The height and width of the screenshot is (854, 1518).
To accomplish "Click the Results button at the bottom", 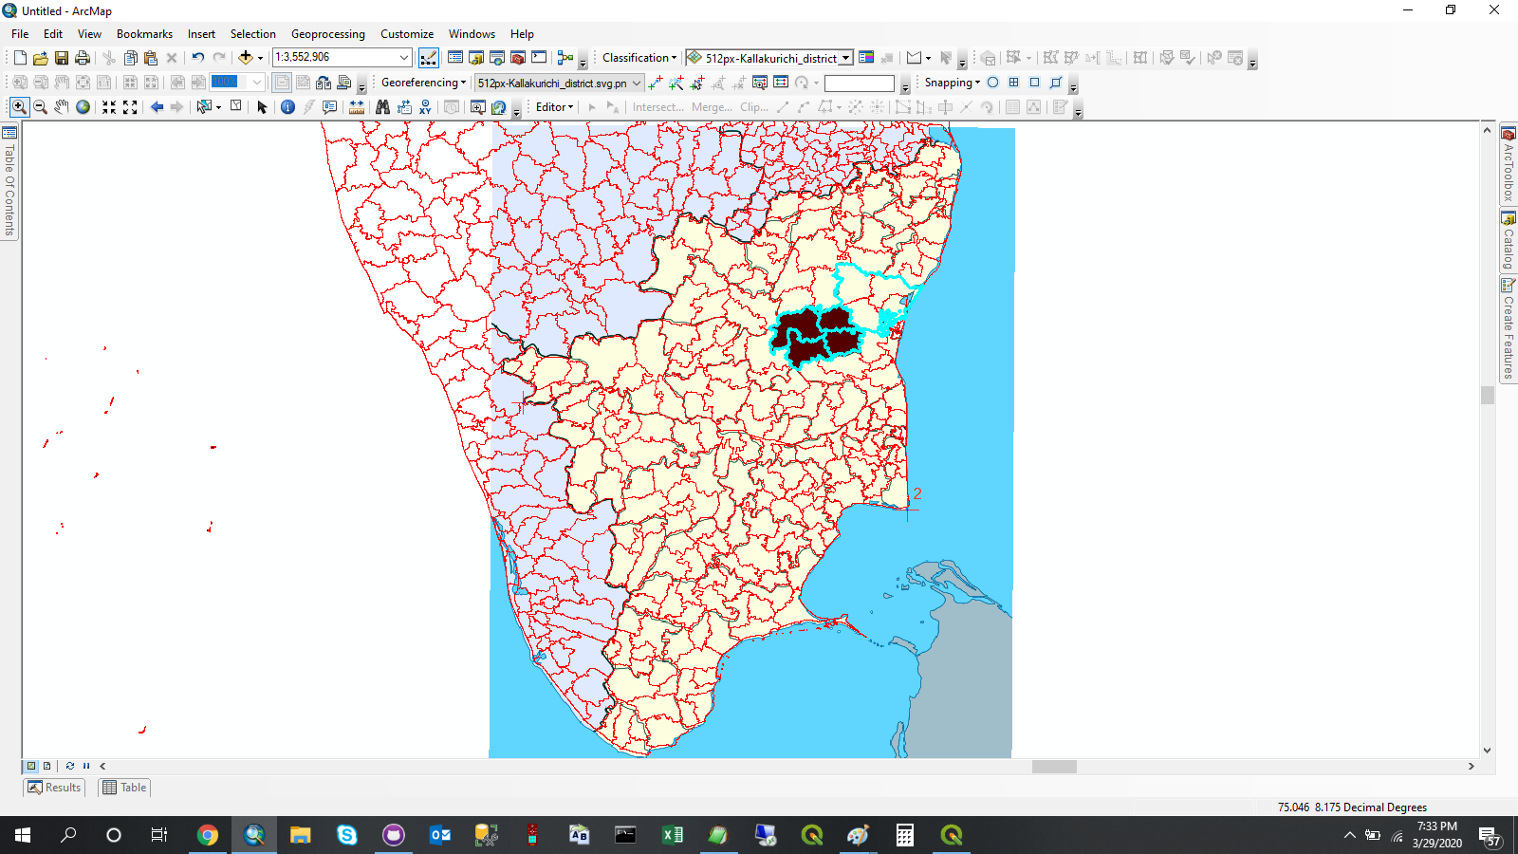I will [x=53, y=787].
